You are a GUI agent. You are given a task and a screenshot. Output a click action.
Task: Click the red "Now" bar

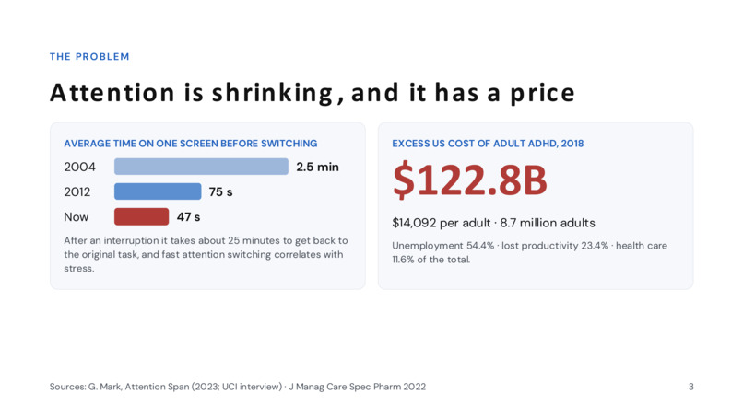click(x=141, y=216)
